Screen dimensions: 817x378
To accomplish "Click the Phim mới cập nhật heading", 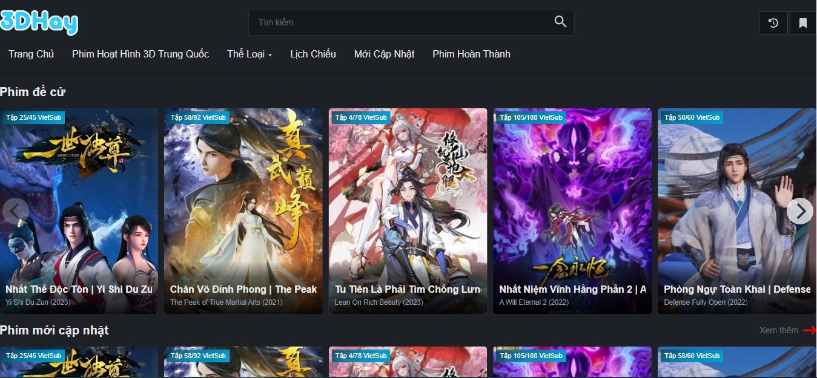I will 55,330.
